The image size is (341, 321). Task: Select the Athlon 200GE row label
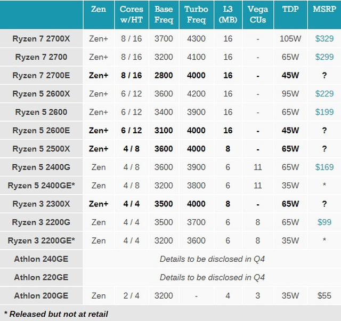41,296
